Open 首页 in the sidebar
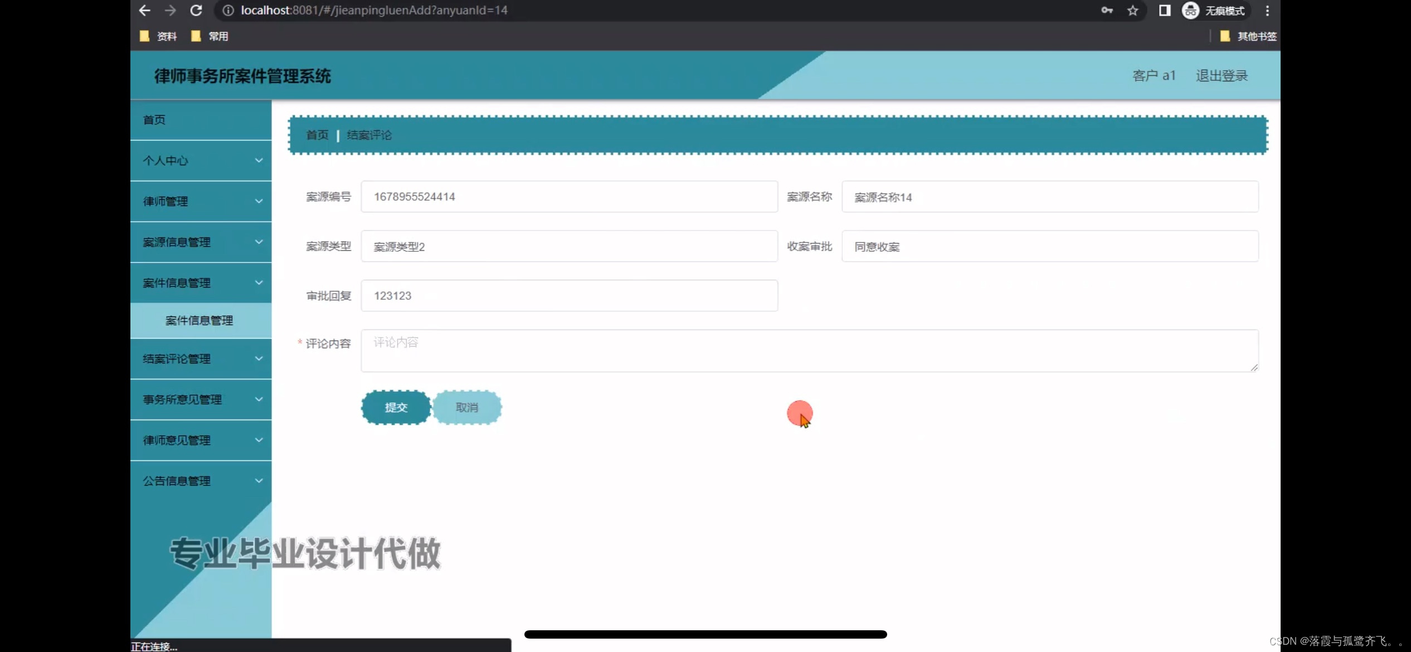1411x652 pixels. (201, 120)
